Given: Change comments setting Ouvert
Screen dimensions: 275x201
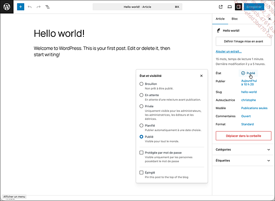Looking at the screenshot, I should point(246,116).
